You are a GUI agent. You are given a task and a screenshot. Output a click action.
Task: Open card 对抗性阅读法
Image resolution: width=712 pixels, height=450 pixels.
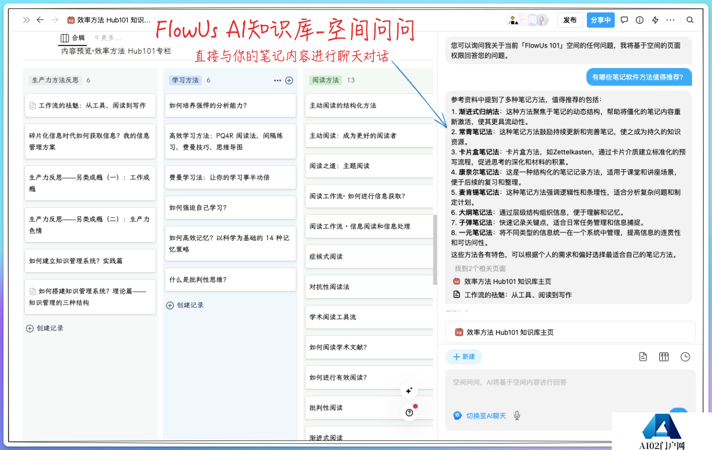(369, 287)
